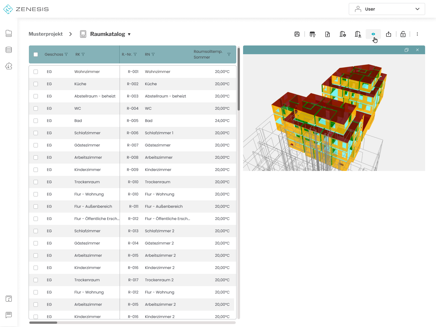Click the room download icon
The height and width of the screenshot is (327, 436).
358,34
